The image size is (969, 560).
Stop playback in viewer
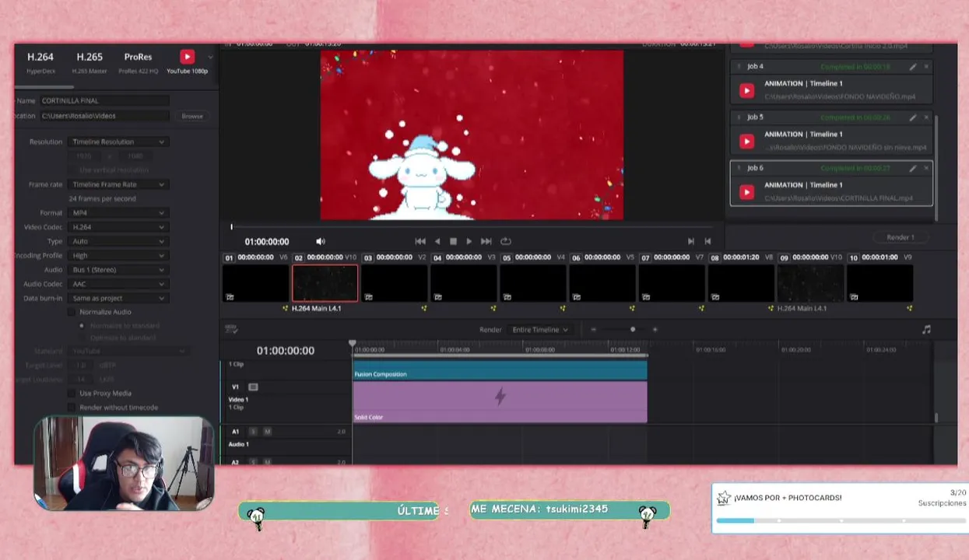click(x=453, y=241)
